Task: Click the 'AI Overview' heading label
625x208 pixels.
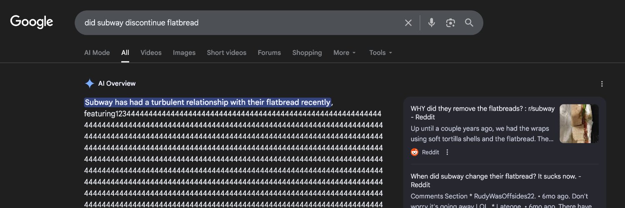Action: (117, 84)
